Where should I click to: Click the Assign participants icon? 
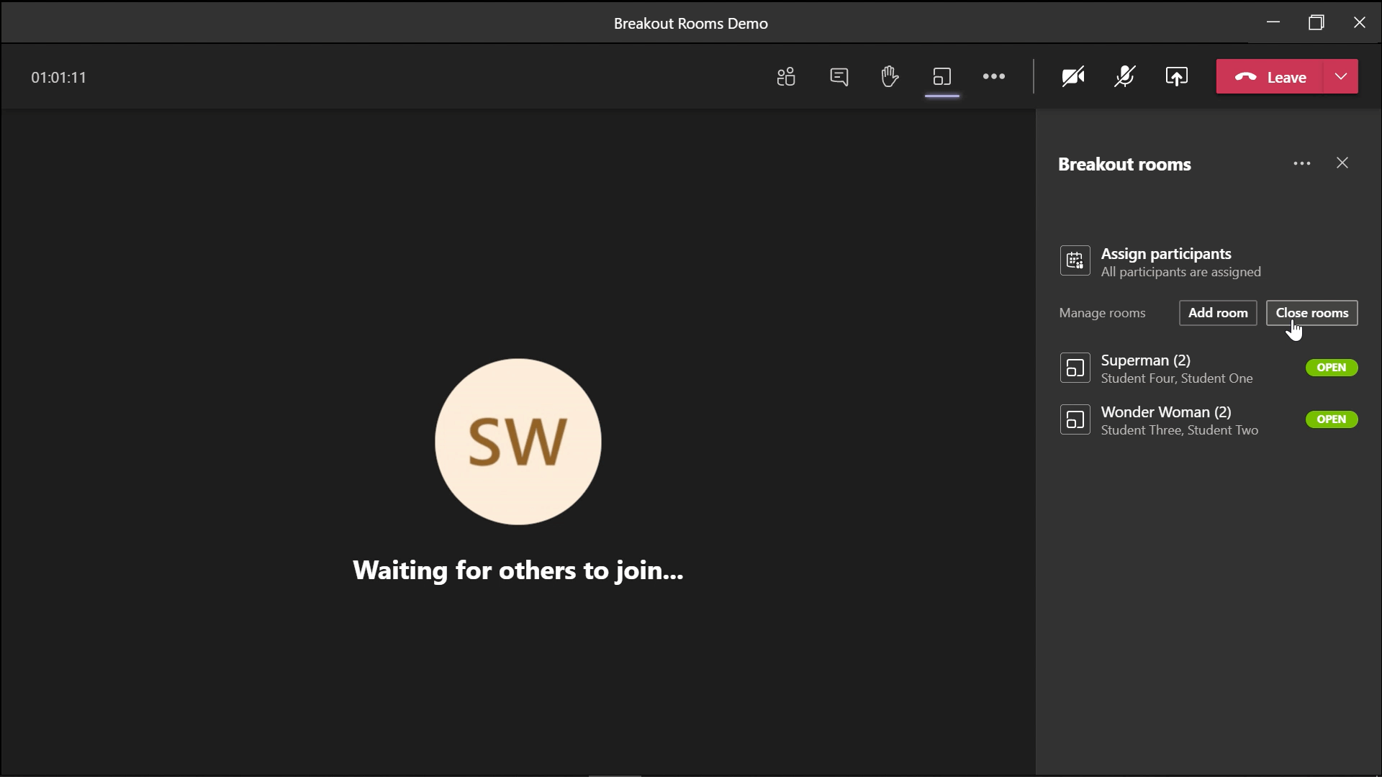[x=1075, y=260]
